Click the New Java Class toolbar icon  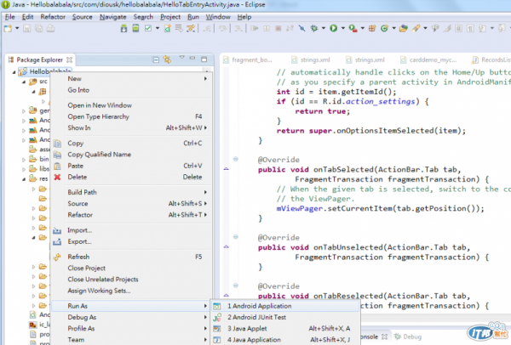point(384,29)
